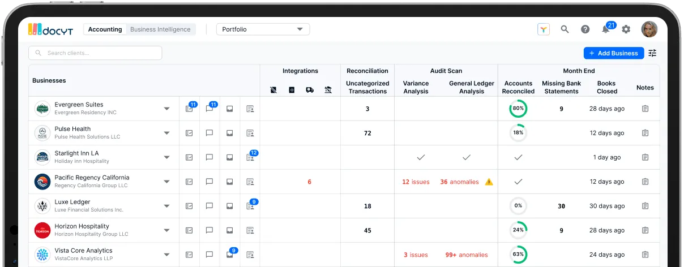Screen dimensions: 684x267
Task: Open the help question mark icon
Action: 585,29
